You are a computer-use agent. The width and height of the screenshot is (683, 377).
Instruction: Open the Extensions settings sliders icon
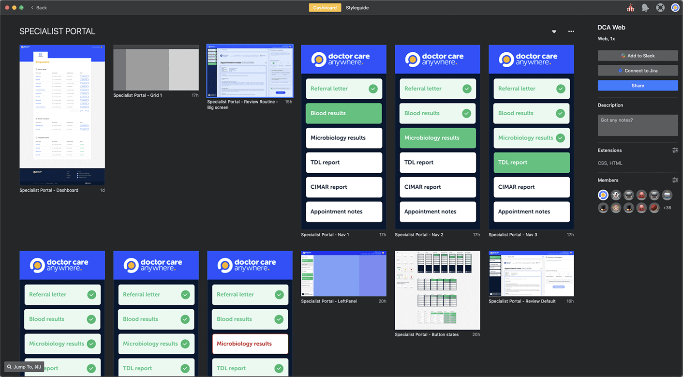675,151
